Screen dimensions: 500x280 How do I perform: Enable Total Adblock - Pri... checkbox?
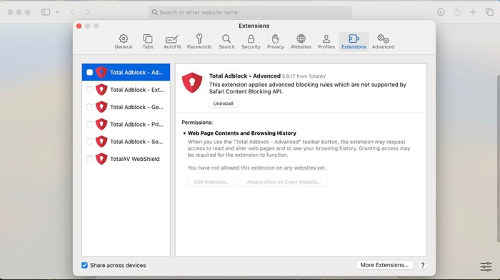[x=89, y=125]
